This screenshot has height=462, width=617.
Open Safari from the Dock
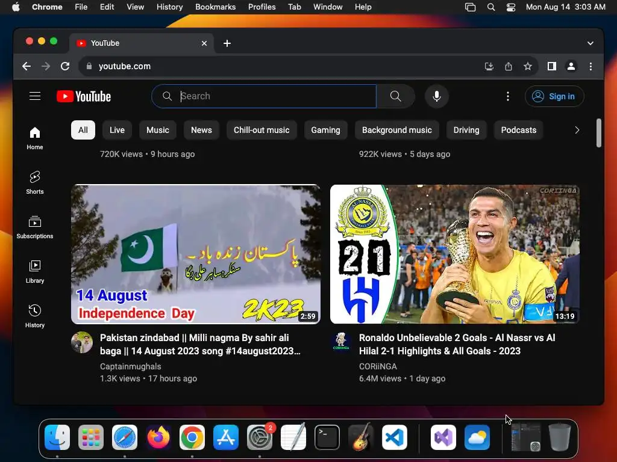[125, 437]
